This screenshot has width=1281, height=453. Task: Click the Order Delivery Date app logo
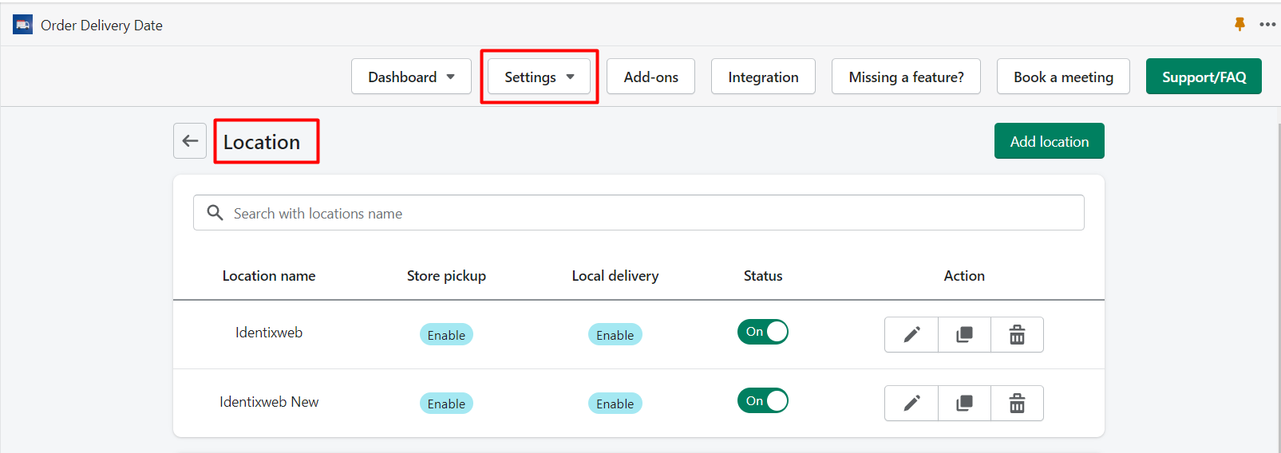pos(22,25)
